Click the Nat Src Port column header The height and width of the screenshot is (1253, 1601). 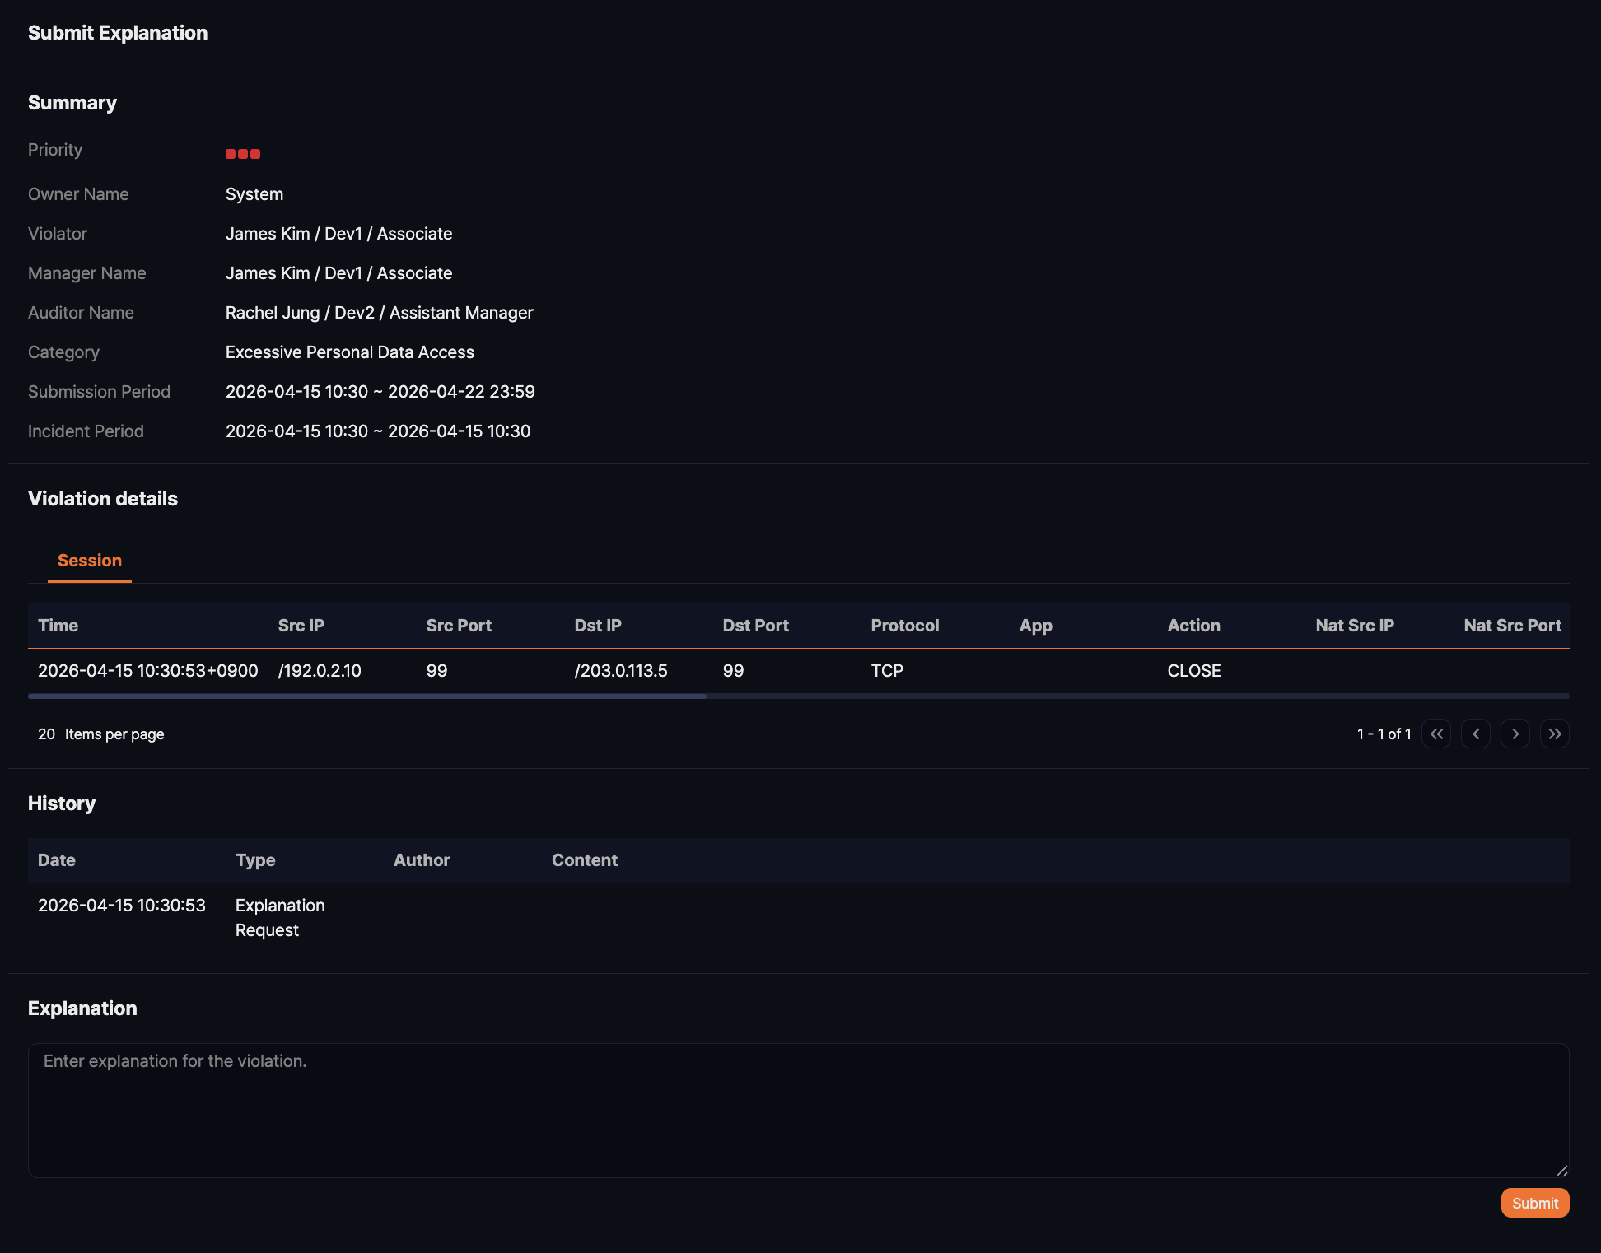[1512, 626]
